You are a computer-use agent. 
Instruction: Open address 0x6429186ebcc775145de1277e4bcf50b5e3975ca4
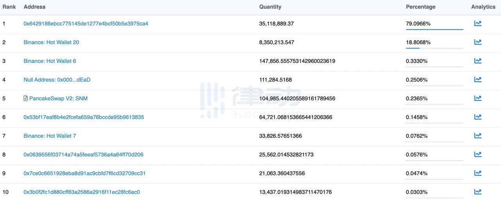point(86,23)
